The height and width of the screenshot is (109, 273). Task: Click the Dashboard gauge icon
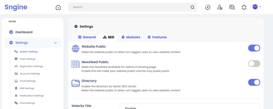coord(11,32)
